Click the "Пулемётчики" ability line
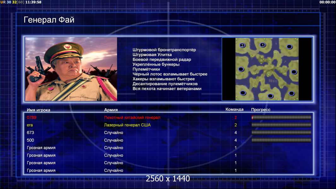 [x=146, y=69]
